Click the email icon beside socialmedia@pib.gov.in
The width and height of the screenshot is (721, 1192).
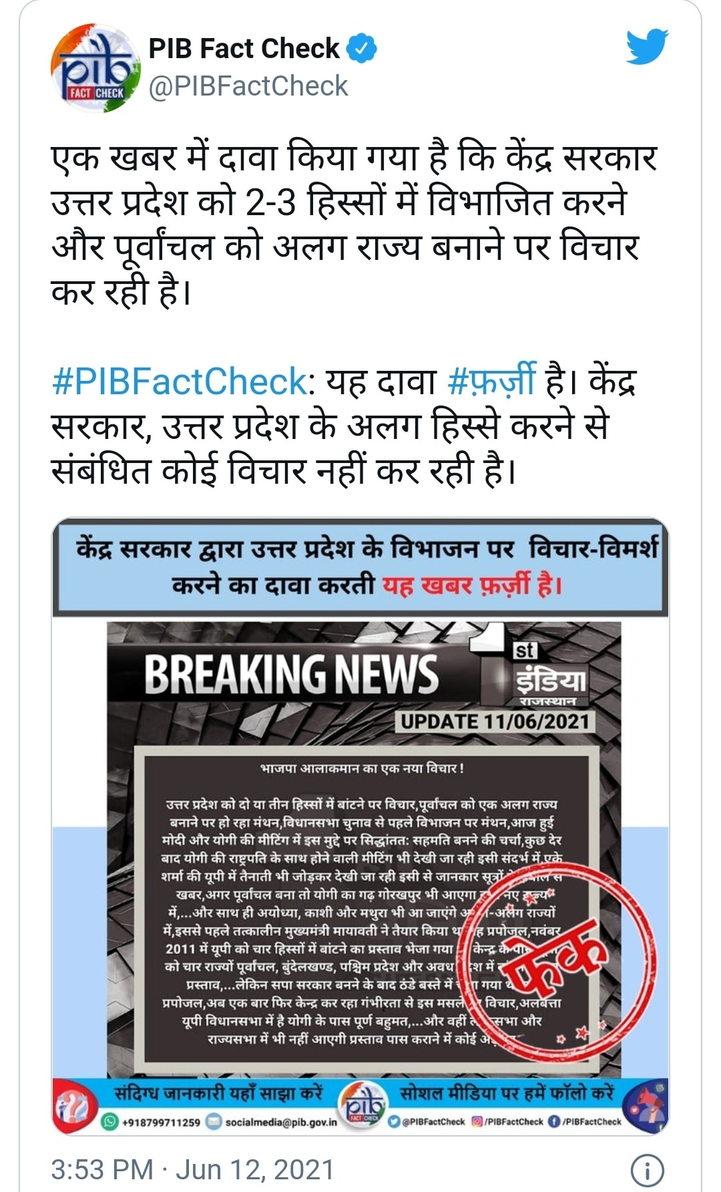coord(214,1122)
